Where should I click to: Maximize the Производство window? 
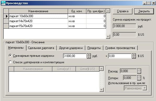[149, 3]
